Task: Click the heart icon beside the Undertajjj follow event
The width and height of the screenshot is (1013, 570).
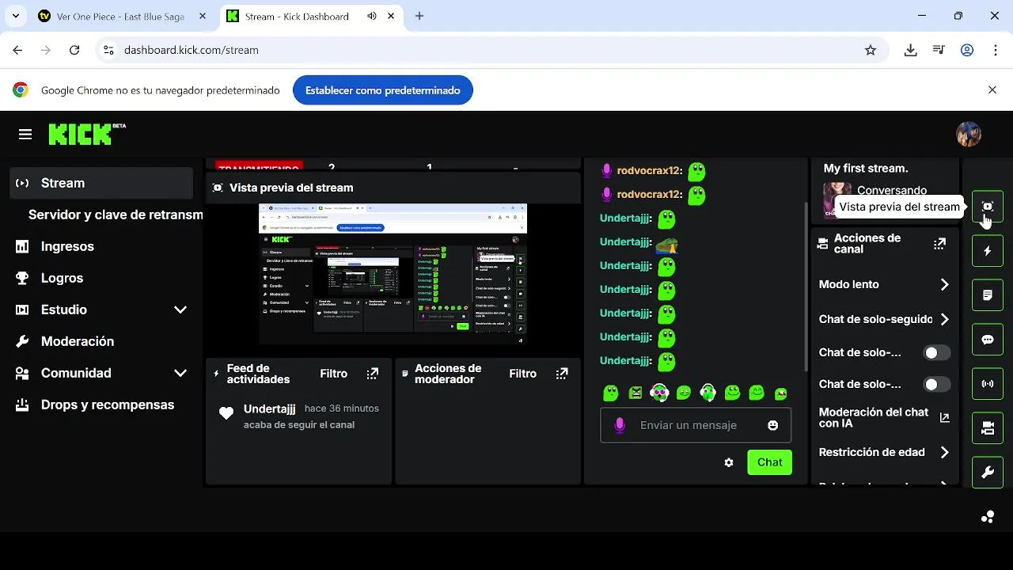Action: coord(226,412)
